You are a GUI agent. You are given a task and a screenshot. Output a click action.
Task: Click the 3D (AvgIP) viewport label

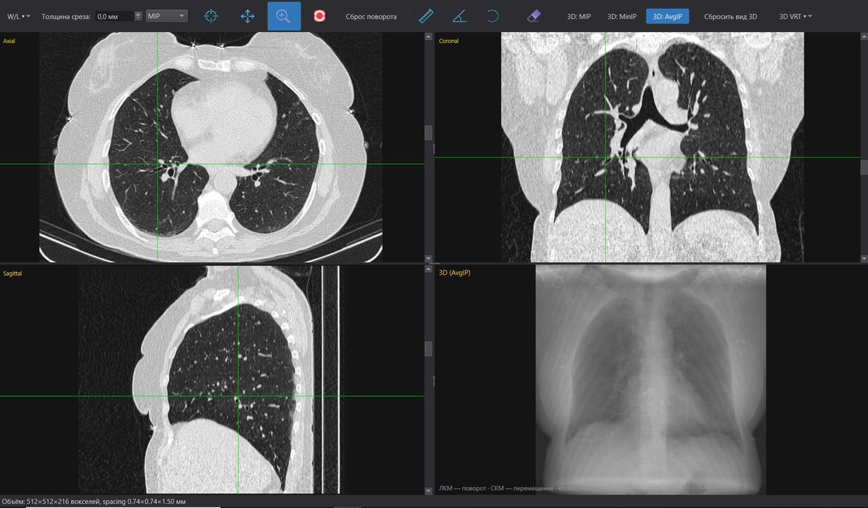tap(454, 273)
